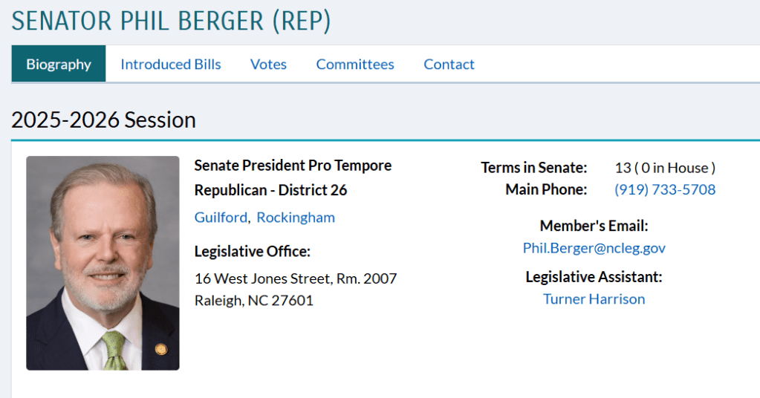This screenshot has height=398, width=760.
Task: Click the Phil.Berger@ncleg.gov email link
Action: (594, 248)
